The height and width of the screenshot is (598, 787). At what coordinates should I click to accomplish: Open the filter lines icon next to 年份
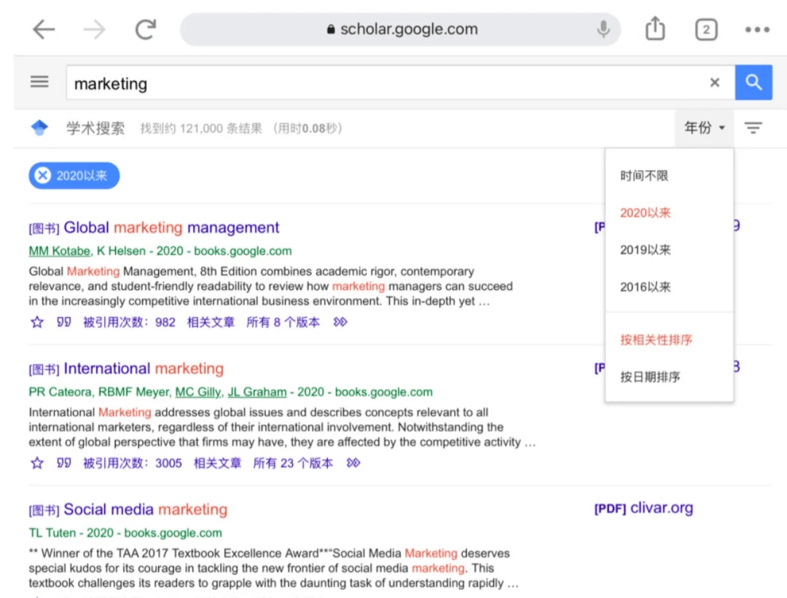tap(753, 128)
